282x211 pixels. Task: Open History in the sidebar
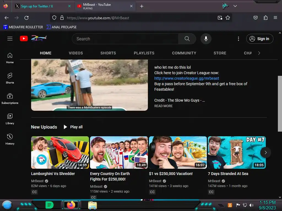[x=10, y=139]
